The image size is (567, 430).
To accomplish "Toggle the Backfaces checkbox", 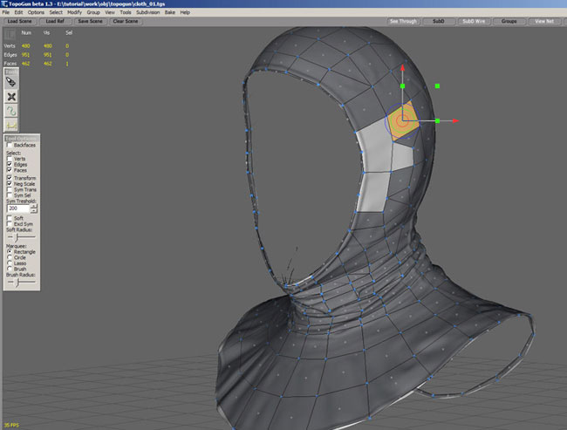I will (10, 145).
